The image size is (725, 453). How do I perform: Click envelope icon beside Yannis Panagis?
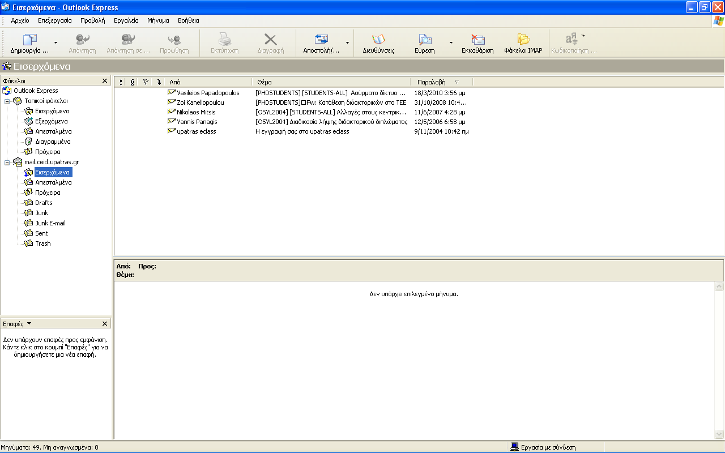coord(172,121)
